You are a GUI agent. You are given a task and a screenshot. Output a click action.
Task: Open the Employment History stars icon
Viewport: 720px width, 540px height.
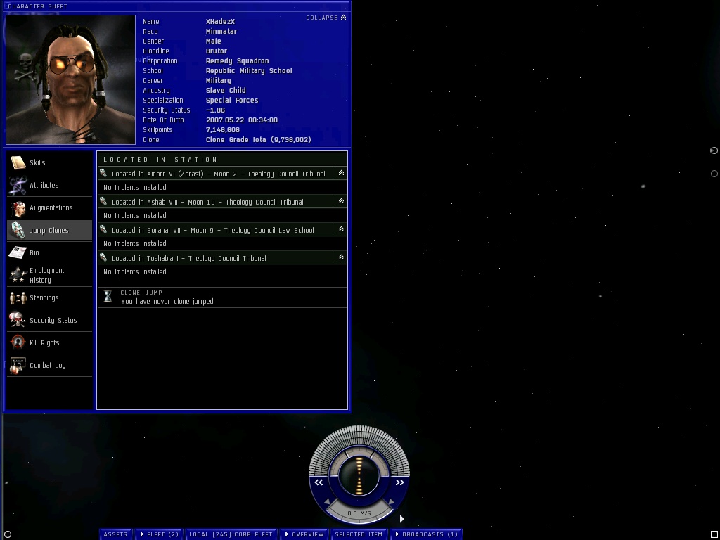click(18, 275)
